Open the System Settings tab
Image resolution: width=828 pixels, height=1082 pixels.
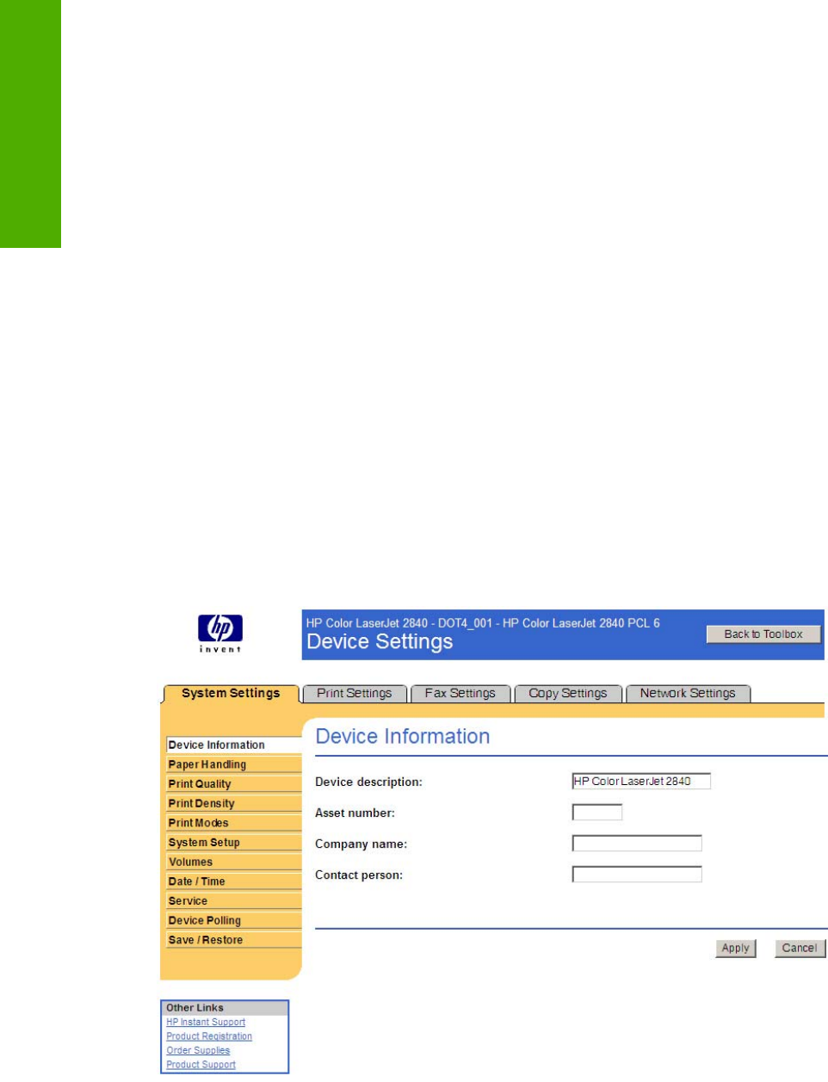(x=231, y=694)
